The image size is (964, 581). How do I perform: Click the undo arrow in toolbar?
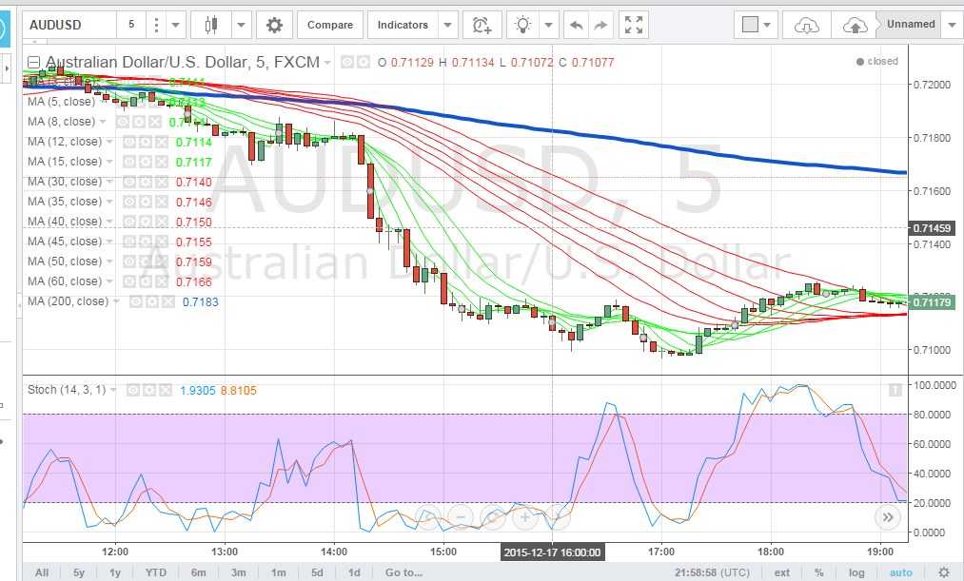tap(576, 25)
